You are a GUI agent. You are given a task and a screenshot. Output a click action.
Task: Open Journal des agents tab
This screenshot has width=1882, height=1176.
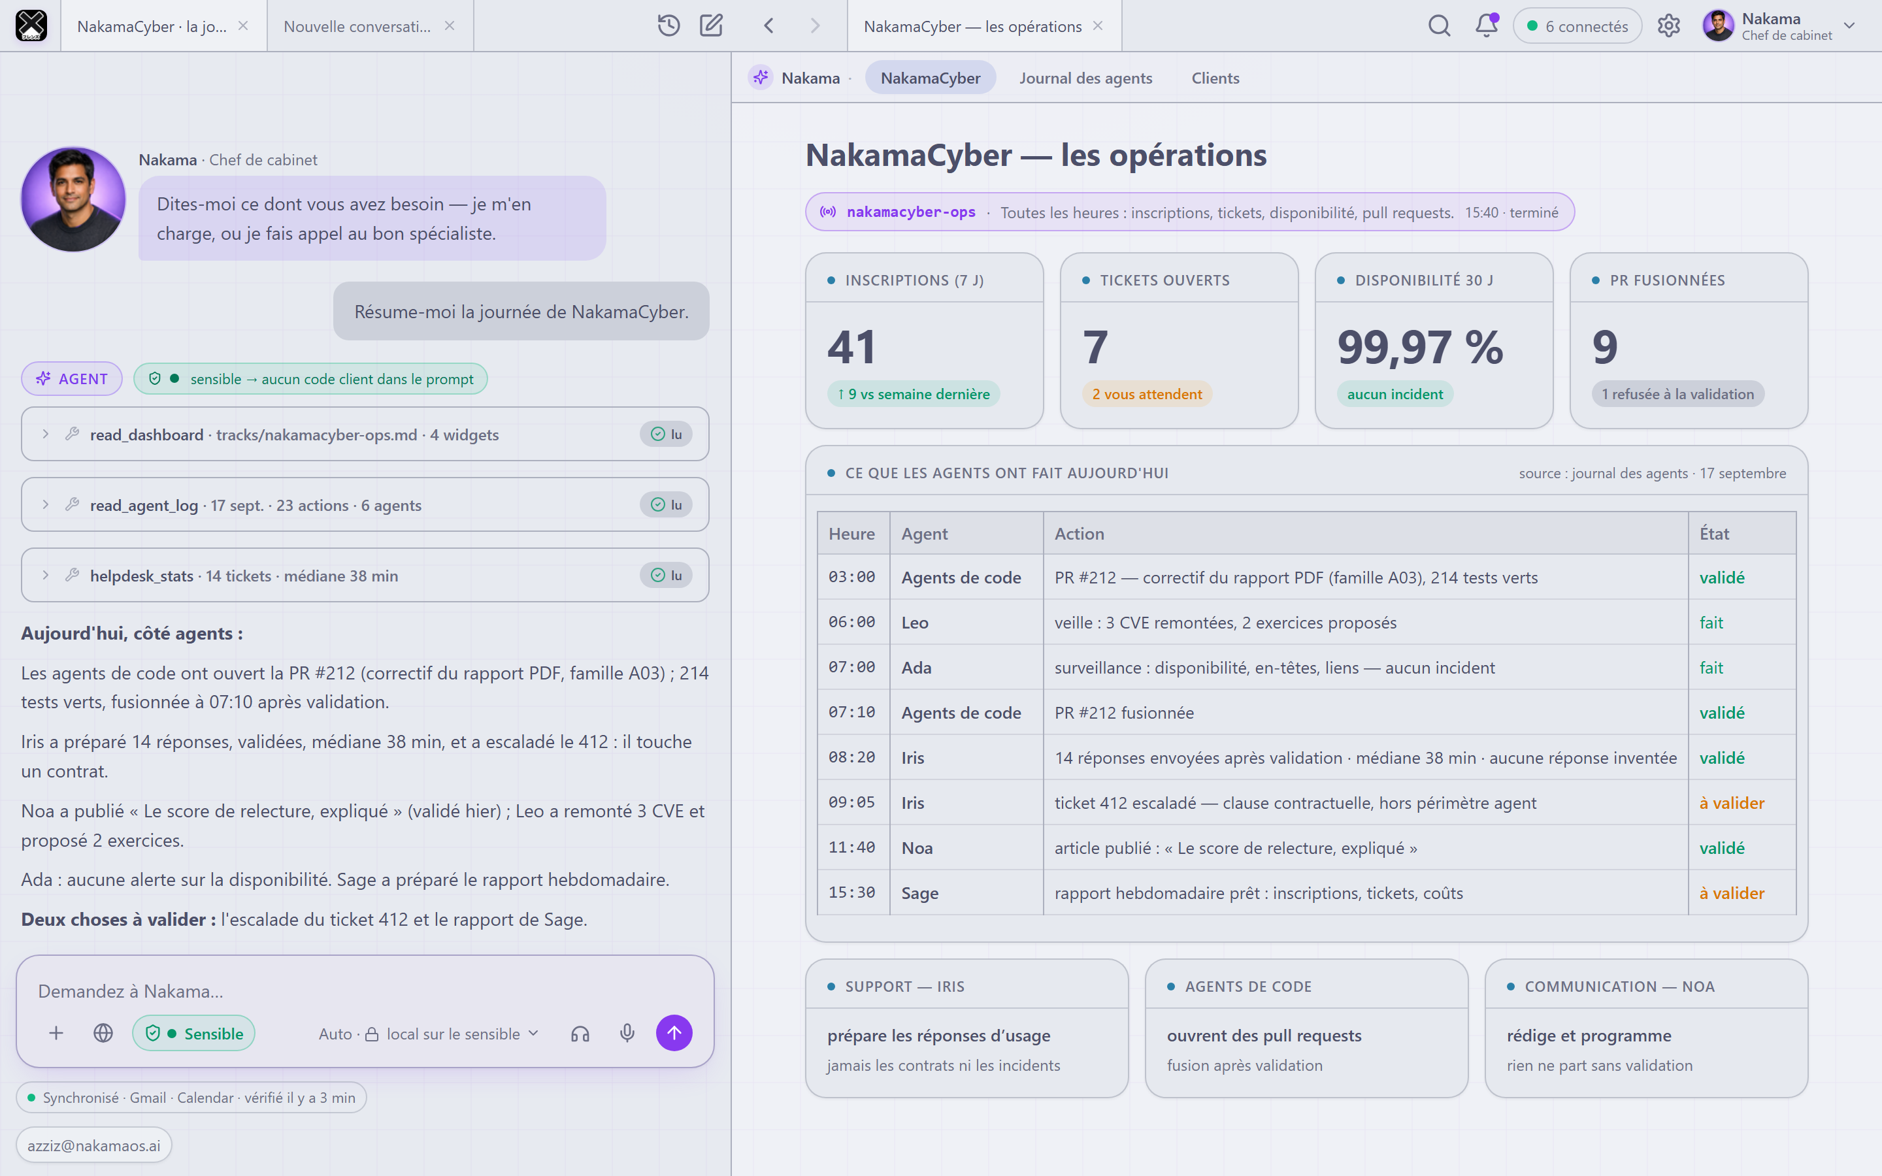coord(1085,78)
